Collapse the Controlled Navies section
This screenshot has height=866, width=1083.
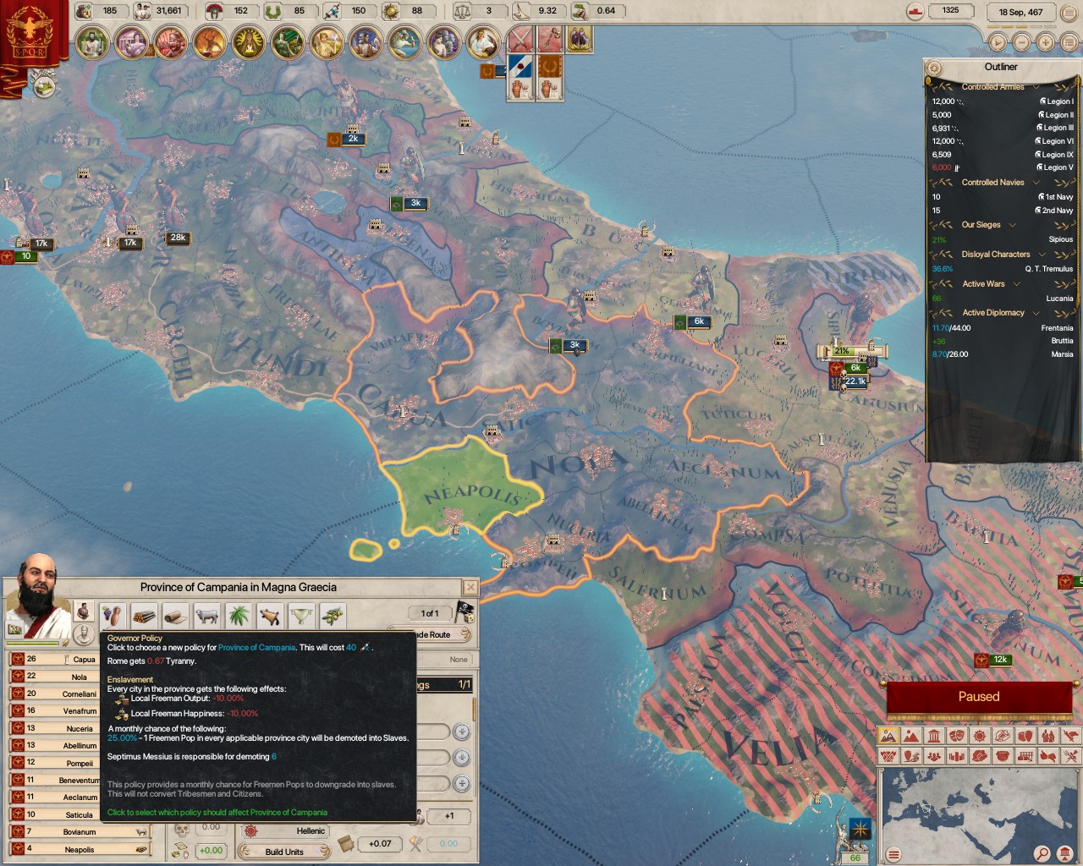(1036, 183)
